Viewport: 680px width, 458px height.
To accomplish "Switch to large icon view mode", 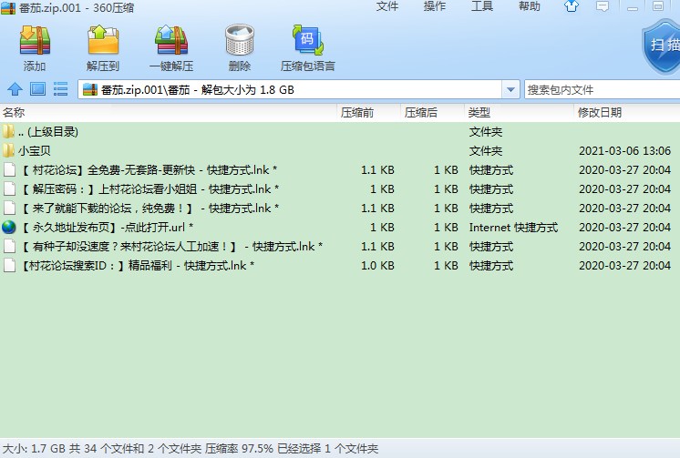I will click(x=37, y=89).
